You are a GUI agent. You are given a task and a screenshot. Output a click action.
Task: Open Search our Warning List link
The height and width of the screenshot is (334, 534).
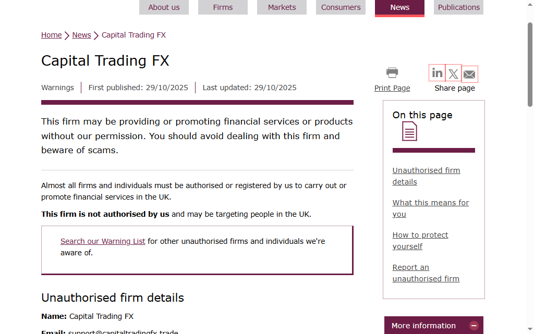coord(103,241)
